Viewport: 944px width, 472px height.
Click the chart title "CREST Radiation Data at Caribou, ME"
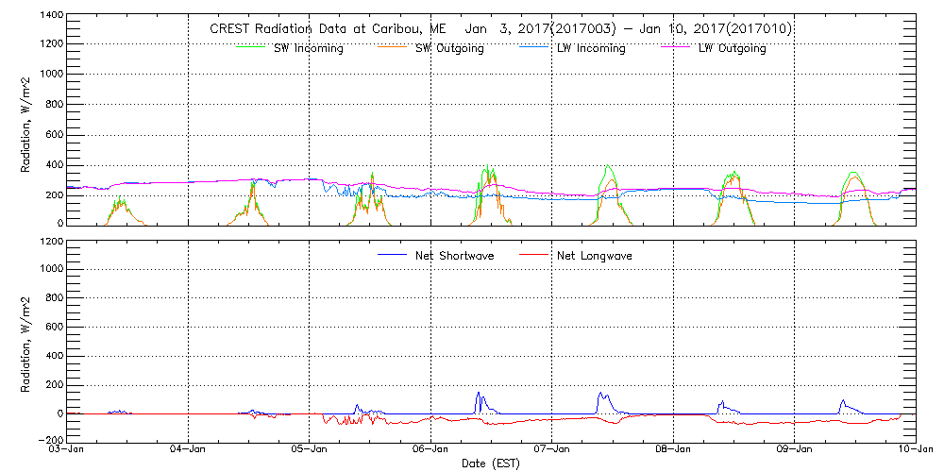pyautogui.click(x=328, y=29)
